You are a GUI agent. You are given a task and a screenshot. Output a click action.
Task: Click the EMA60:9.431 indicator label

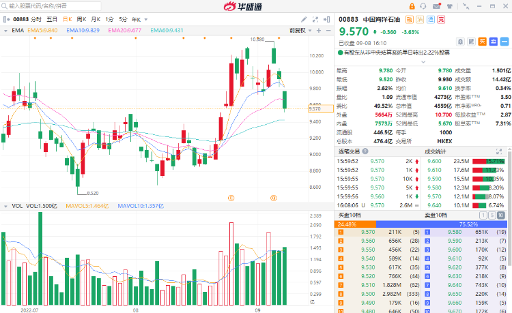coord(167,30)
